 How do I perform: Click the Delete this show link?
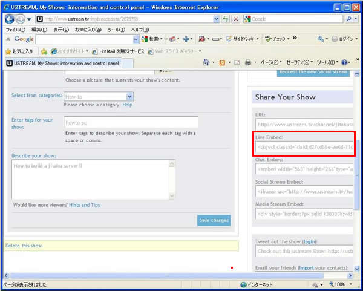24,246
